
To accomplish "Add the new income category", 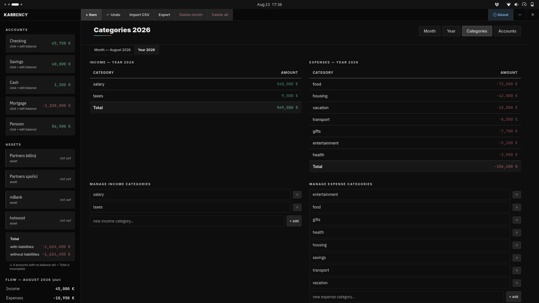I will [x=294, y=221].
